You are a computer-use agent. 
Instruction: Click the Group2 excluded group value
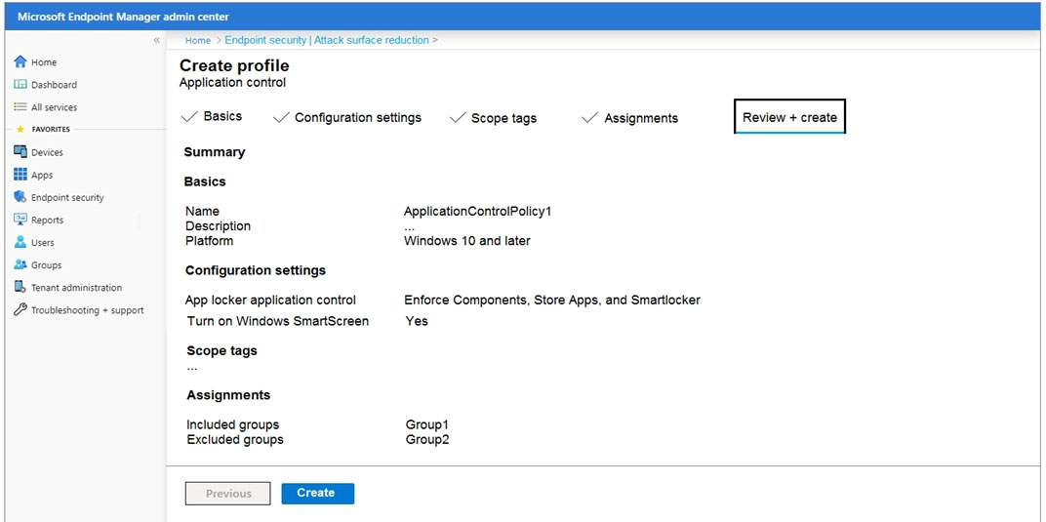click(427, 439)
